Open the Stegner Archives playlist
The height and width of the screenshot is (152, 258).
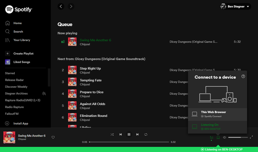16,93
